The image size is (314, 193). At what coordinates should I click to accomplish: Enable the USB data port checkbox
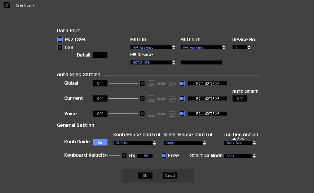pos(60,47)
